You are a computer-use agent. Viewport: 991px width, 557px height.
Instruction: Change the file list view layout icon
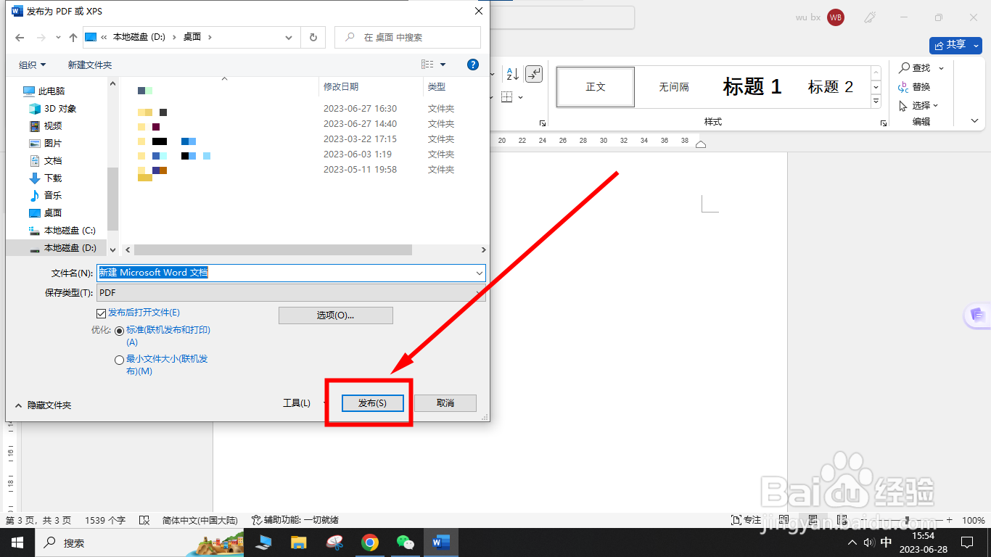427,65
